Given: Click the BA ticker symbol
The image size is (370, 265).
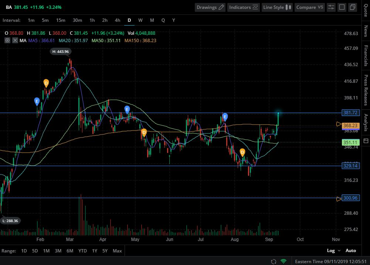Looking at the screenshot, I should 9,7.
